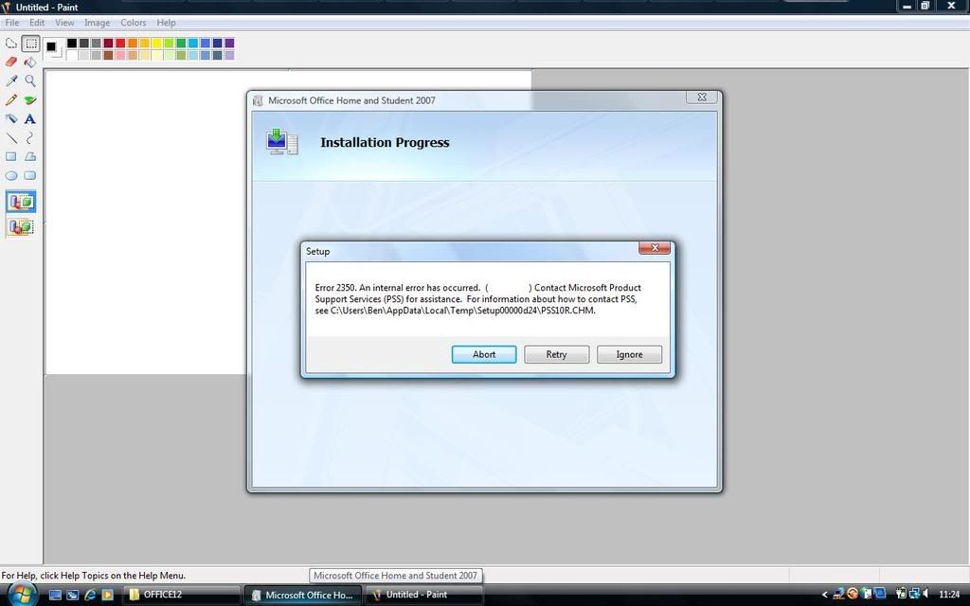Click the volume speaker tray icon
Image resolution: width=970 pixels, height=606 pixels.
(x=925, y=595)
